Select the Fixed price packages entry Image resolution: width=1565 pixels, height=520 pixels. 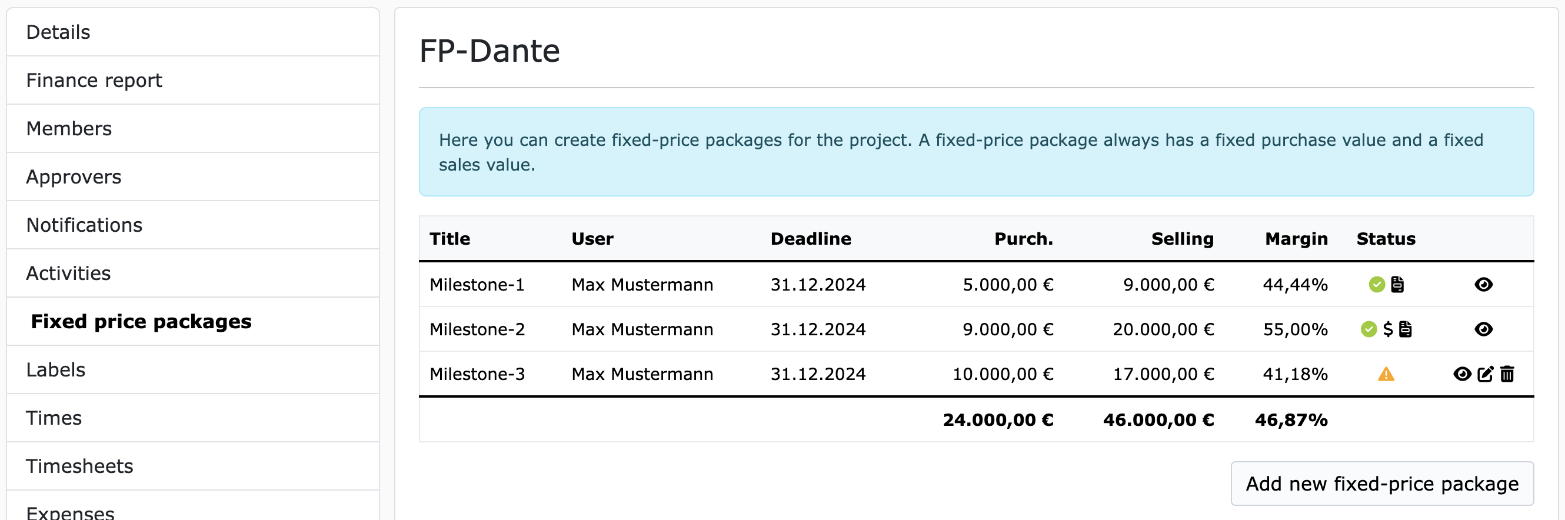tap(141, 321)
